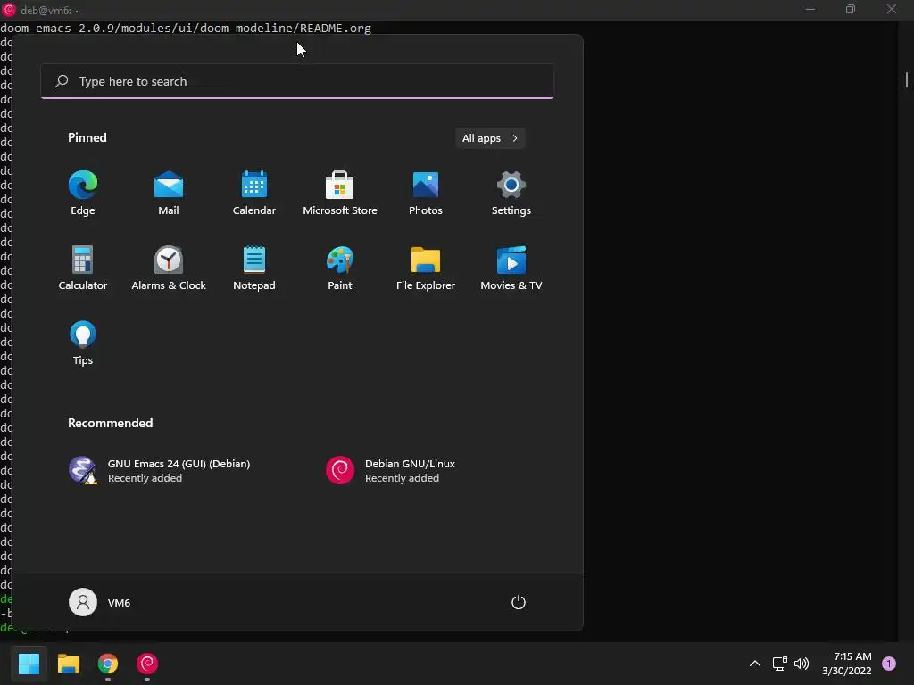Open File Explorer pinned app
914x685 pixels.
[x=426, y=268]
